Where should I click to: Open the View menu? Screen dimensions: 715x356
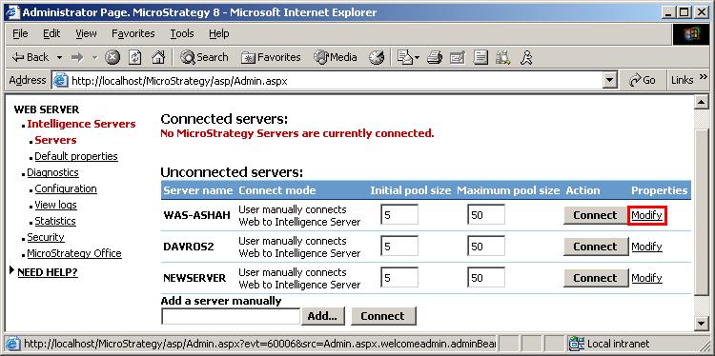[x=86, y=33]
